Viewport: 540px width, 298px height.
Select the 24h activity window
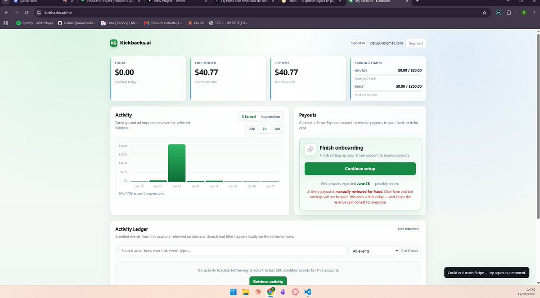(252, 129)
